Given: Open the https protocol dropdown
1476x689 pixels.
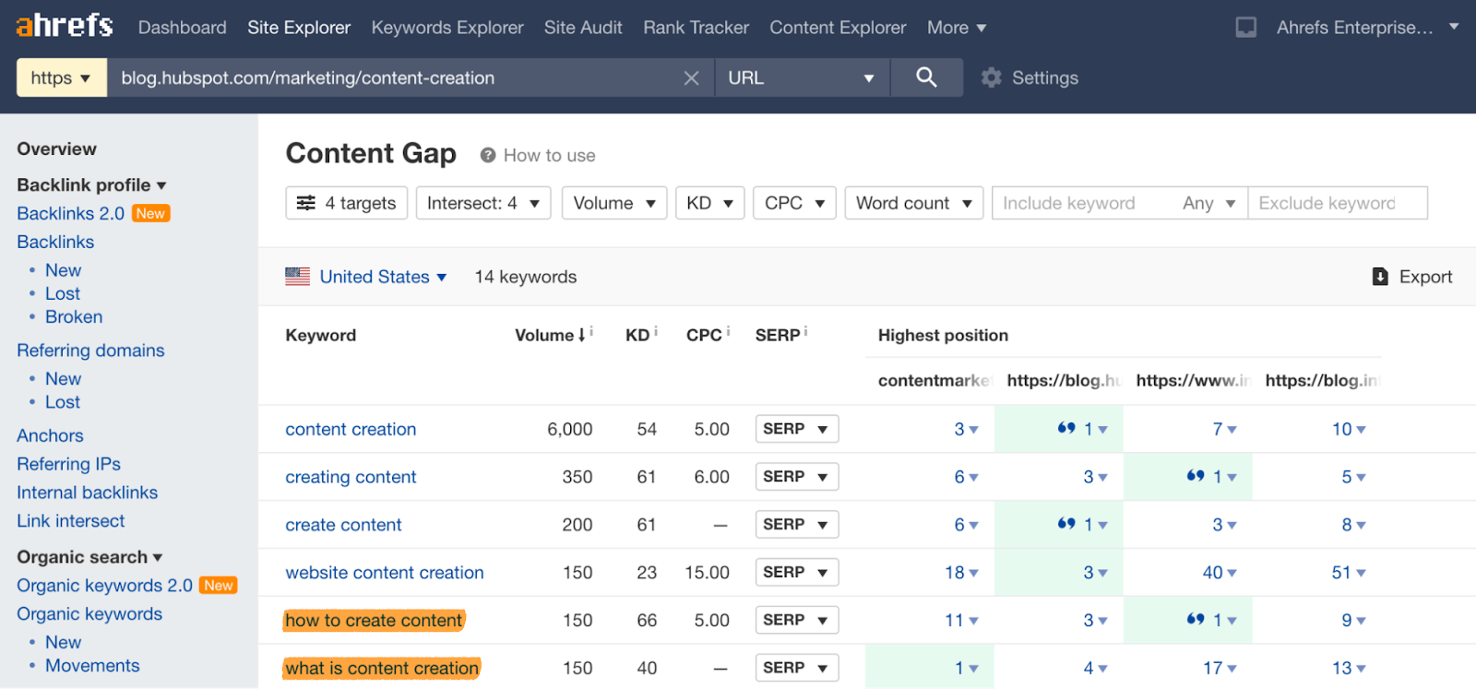Looking at the screenshot, I should click(61, 78).
